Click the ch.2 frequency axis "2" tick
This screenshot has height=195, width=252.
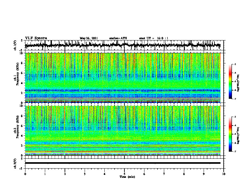coord(22,146)
